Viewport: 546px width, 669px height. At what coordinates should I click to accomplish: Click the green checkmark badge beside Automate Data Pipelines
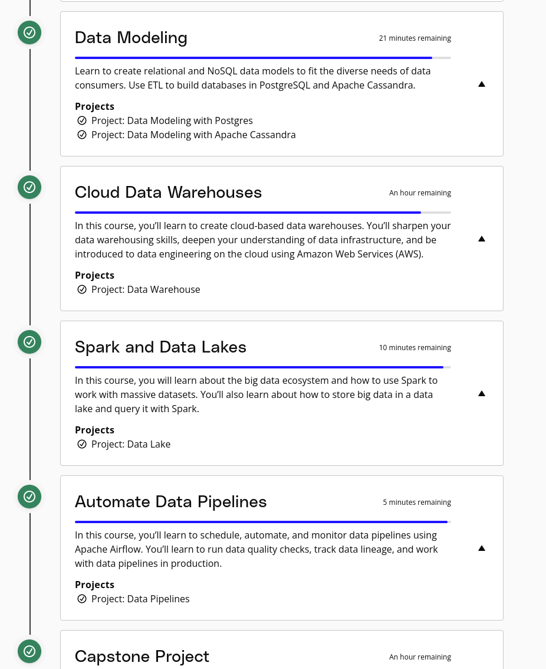tap(29, 497)
